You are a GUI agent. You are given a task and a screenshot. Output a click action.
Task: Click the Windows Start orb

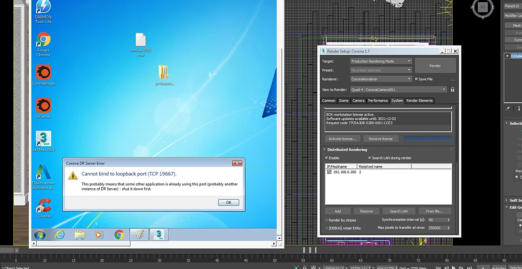tap(40, 235)
